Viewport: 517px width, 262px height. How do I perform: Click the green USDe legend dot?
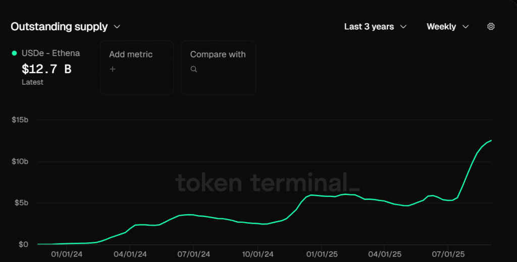[x=15, y=53]
